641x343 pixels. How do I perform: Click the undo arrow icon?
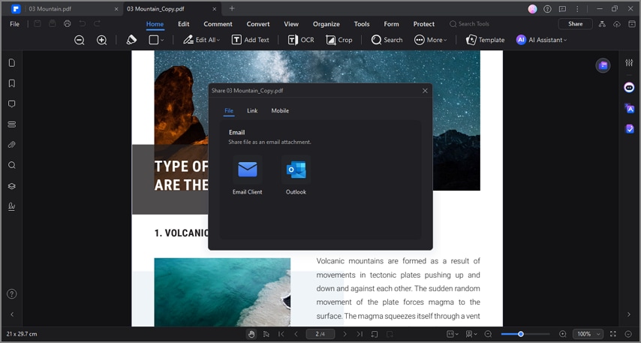[82, 24]
